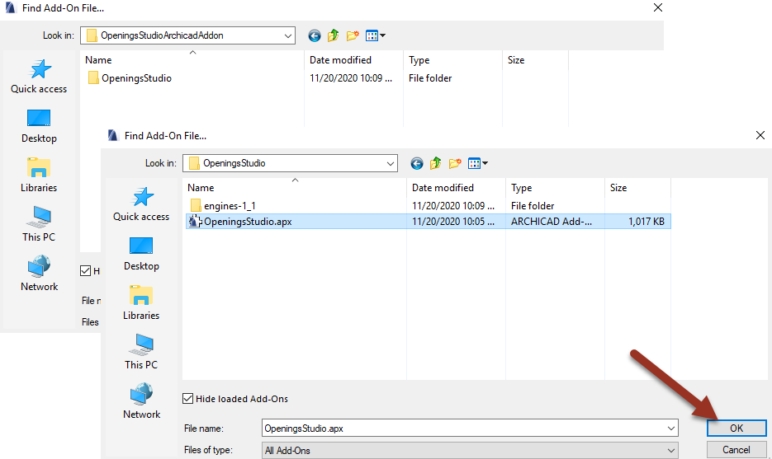Go up one level in the front dialog
Image resolution: width=772 pixels, height=459 pixels.
(x=435, y=163)
